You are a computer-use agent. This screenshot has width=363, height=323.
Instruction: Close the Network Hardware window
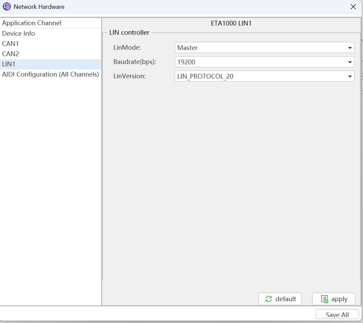353,6
